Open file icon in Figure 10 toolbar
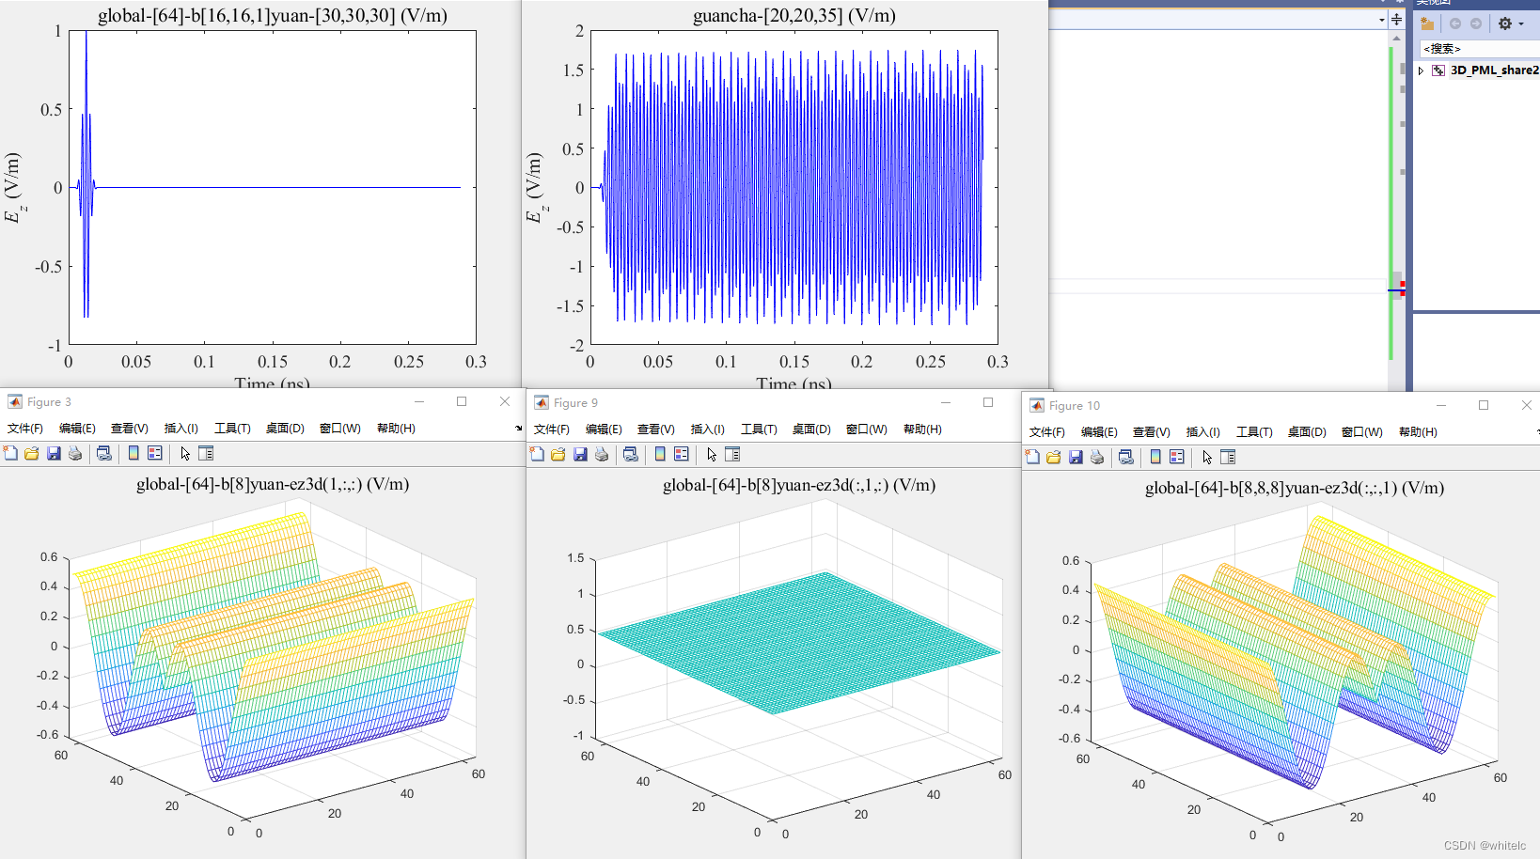1540x859 pixels. coord(1054,457)
